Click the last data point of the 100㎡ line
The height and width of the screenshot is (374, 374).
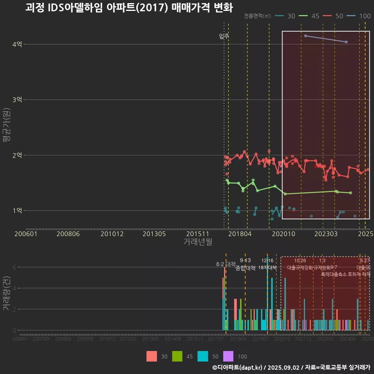click(x=346, y=42)
